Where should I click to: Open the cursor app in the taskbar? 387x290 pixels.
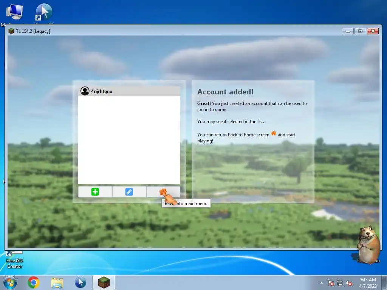pyautogui.click(x=80, y=282)
